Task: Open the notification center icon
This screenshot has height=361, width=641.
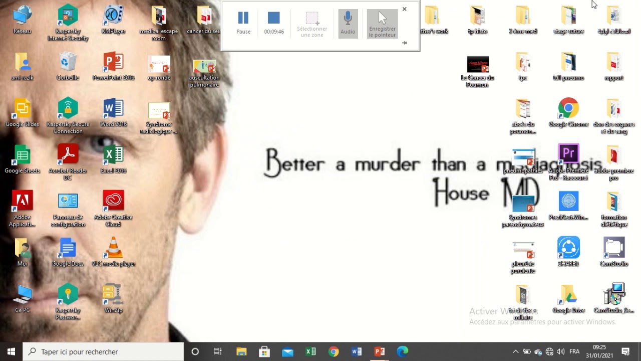Action: point(625,351)
